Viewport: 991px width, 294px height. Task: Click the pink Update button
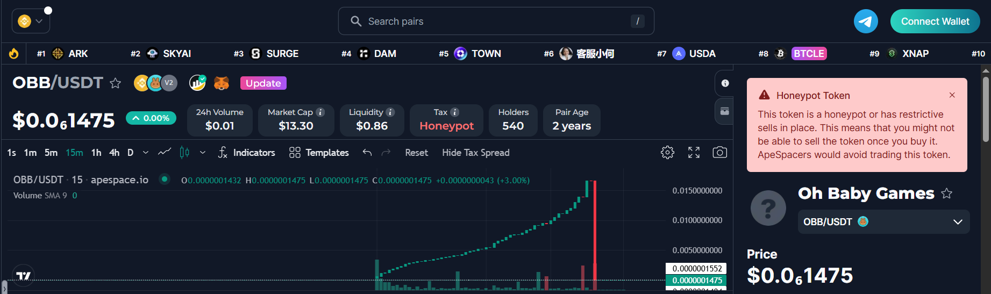click(x=263, y=83)
